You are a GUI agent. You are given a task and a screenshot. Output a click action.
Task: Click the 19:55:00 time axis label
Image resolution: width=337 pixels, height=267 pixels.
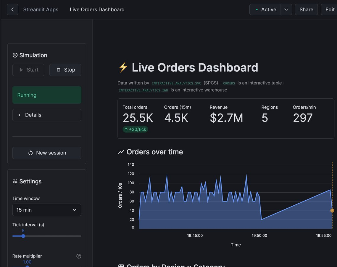(324, 236)
